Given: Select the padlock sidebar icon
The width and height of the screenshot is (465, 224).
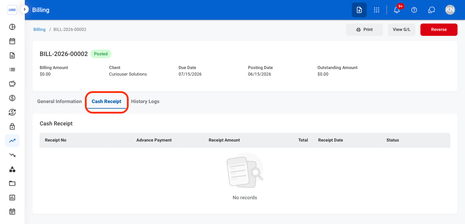Looking at the screenshot, I should [x=12, y=126].
